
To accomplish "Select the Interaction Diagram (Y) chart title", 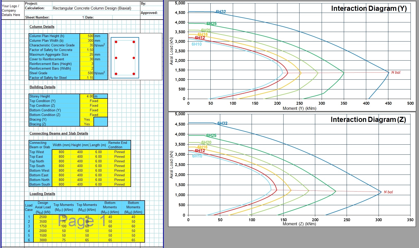I will 369,9.
